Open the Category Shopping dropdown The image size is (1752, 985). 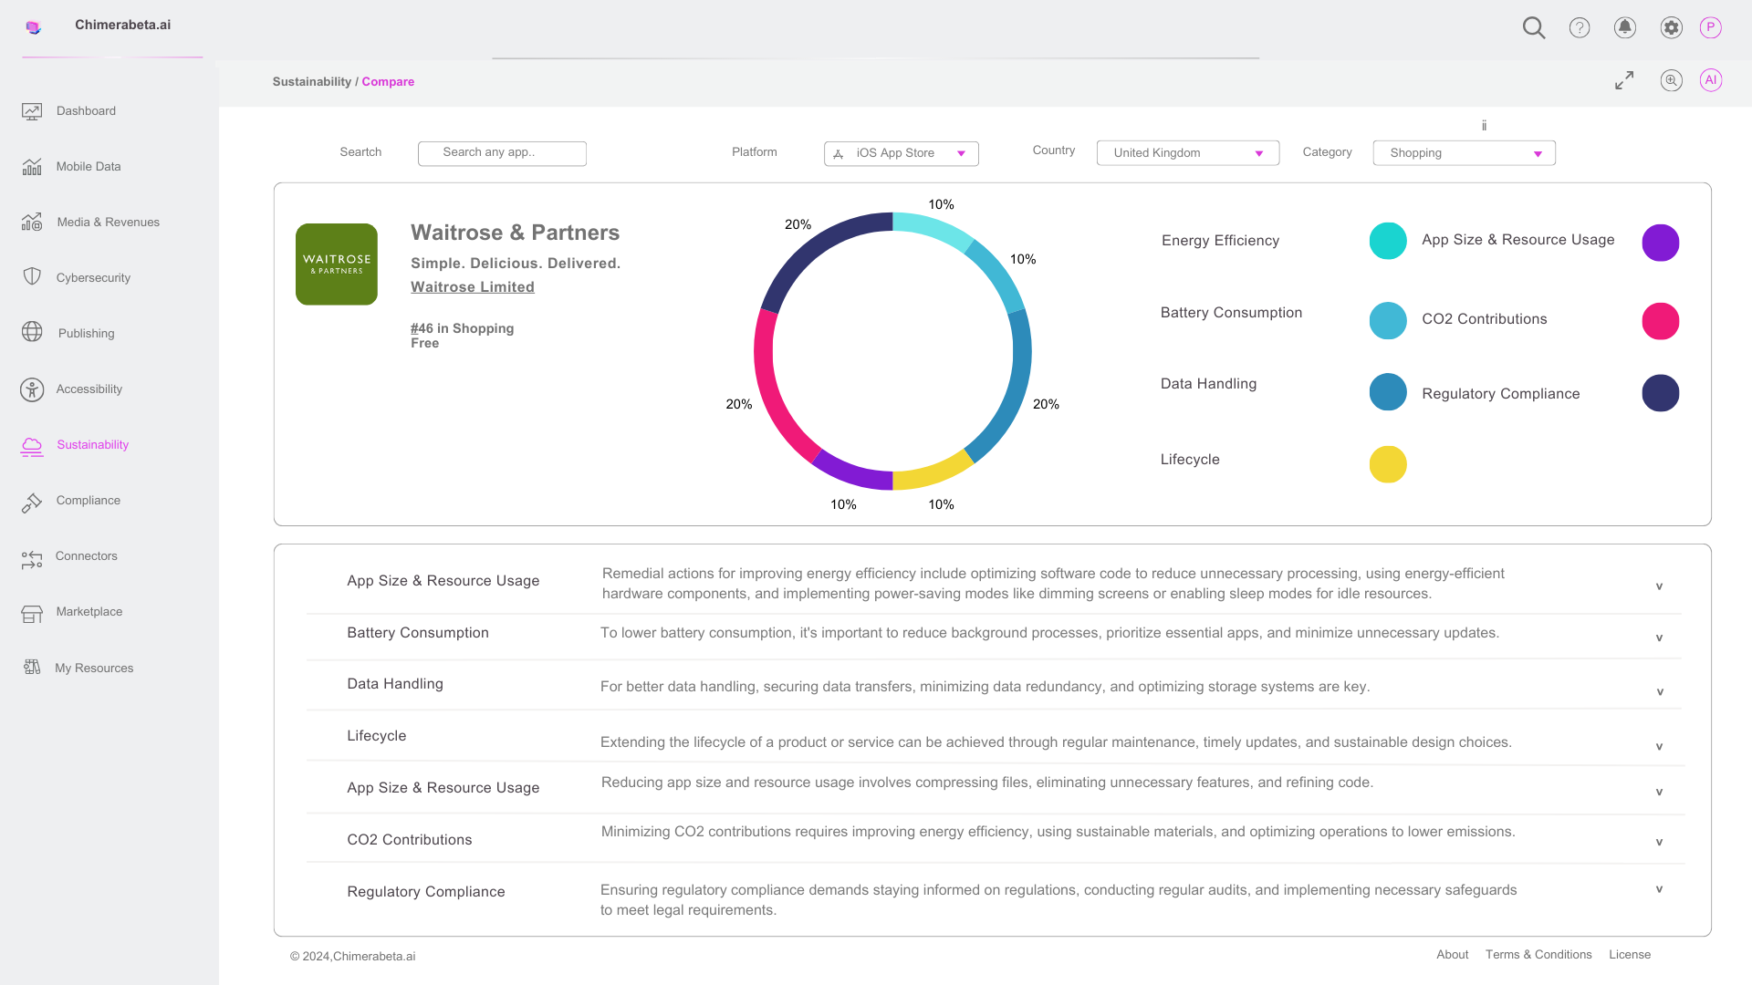point(1464,153)
